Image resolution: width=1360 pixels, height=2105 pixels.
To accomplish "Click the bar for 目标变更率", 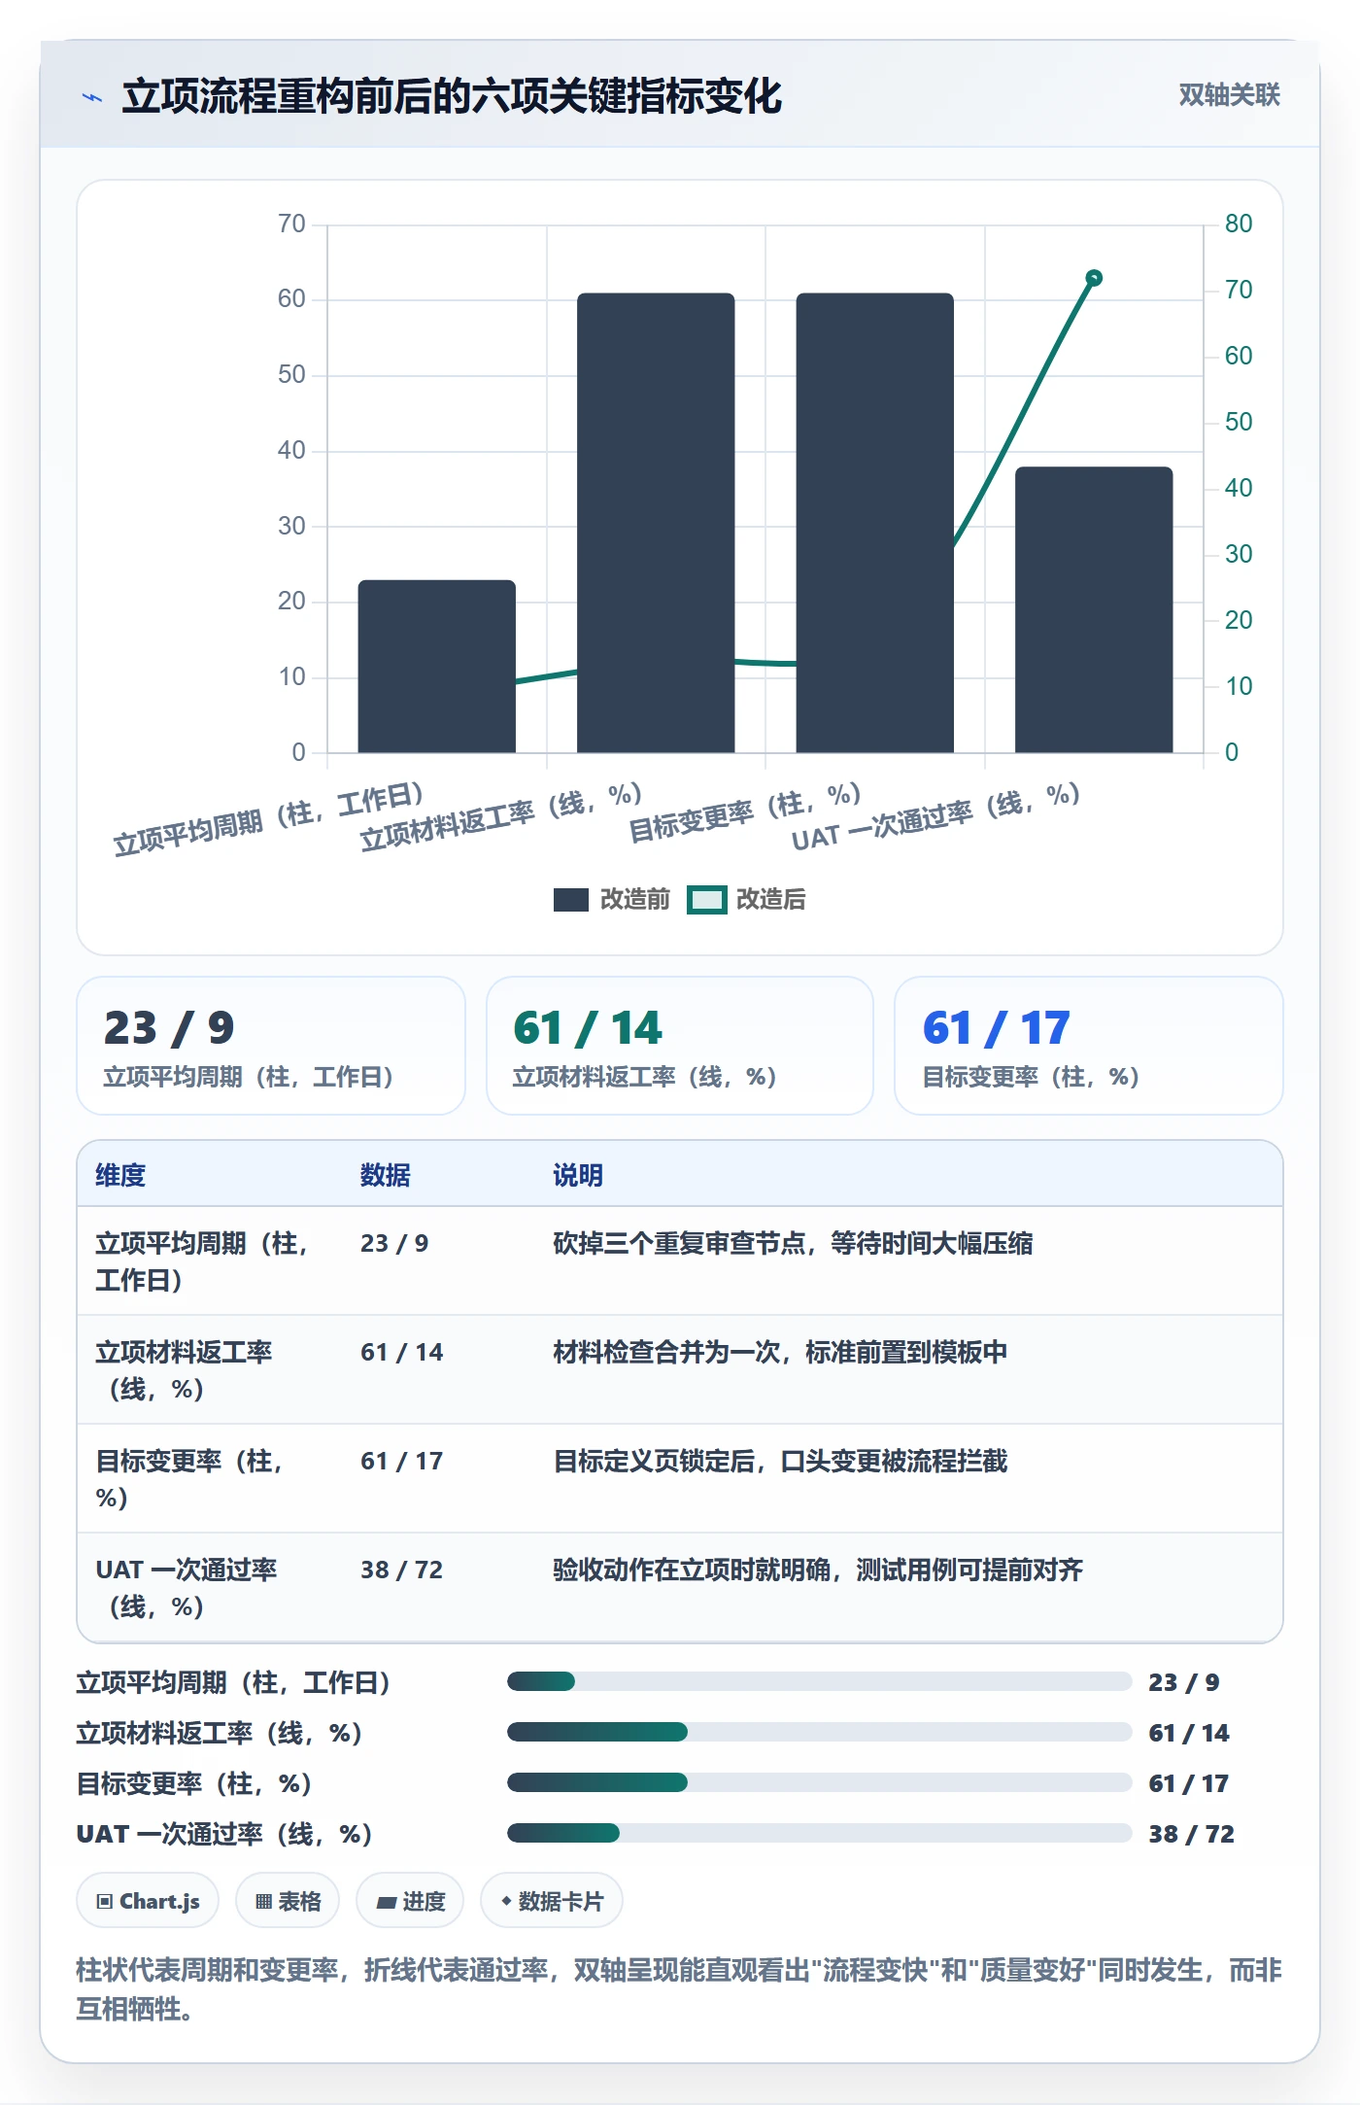I will pyautogui.click(x=874, y=523).
